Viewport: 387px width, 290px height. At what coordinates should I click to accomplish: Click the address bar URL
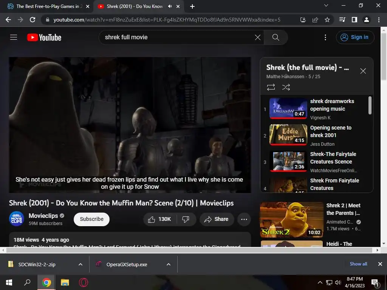pyautogui.click(x=167, y=20)
